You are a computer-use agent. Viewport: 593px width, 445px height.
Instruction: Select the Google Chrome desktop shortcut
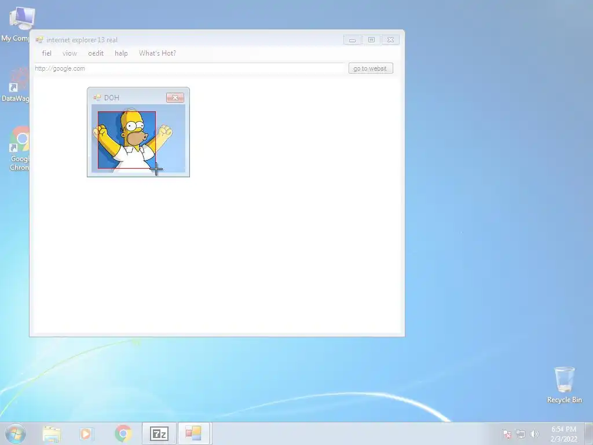pos(18,148)
